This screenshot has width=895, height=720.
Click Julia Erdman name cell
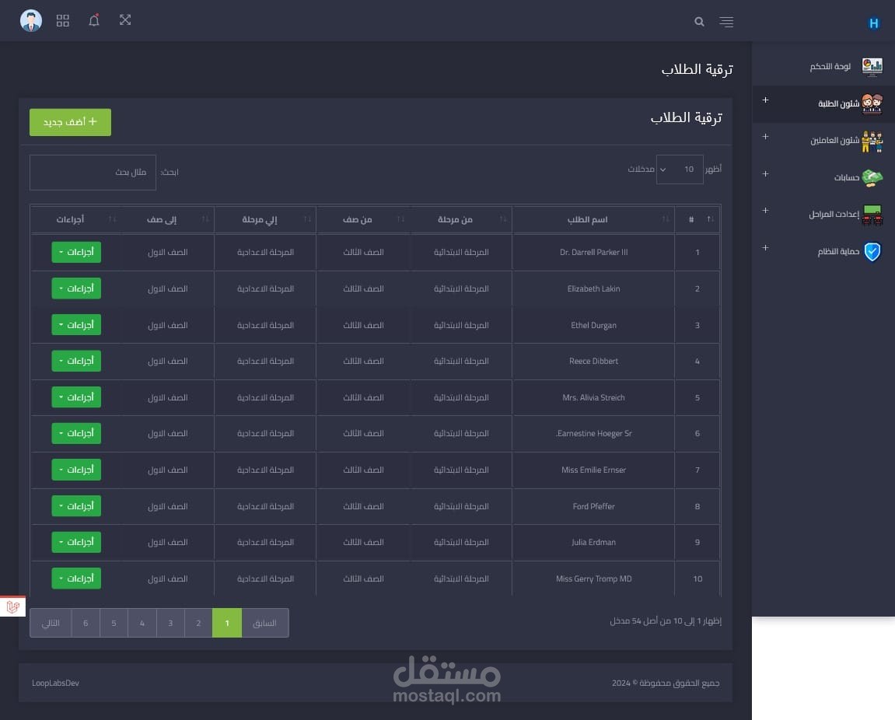pyautogui.click(x=593, y=543)
